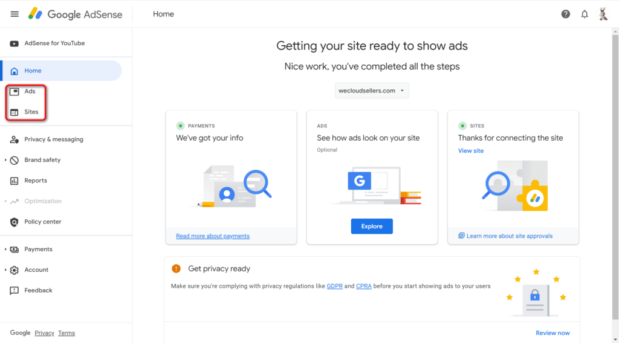
Task: Click the external-link icon beside Learn more about site approvals
Action: coord(461,236)
